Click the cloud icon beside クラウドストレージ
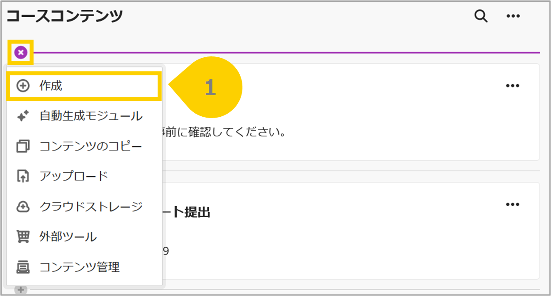Screen dimensions: 551x296 pos(23,207)
